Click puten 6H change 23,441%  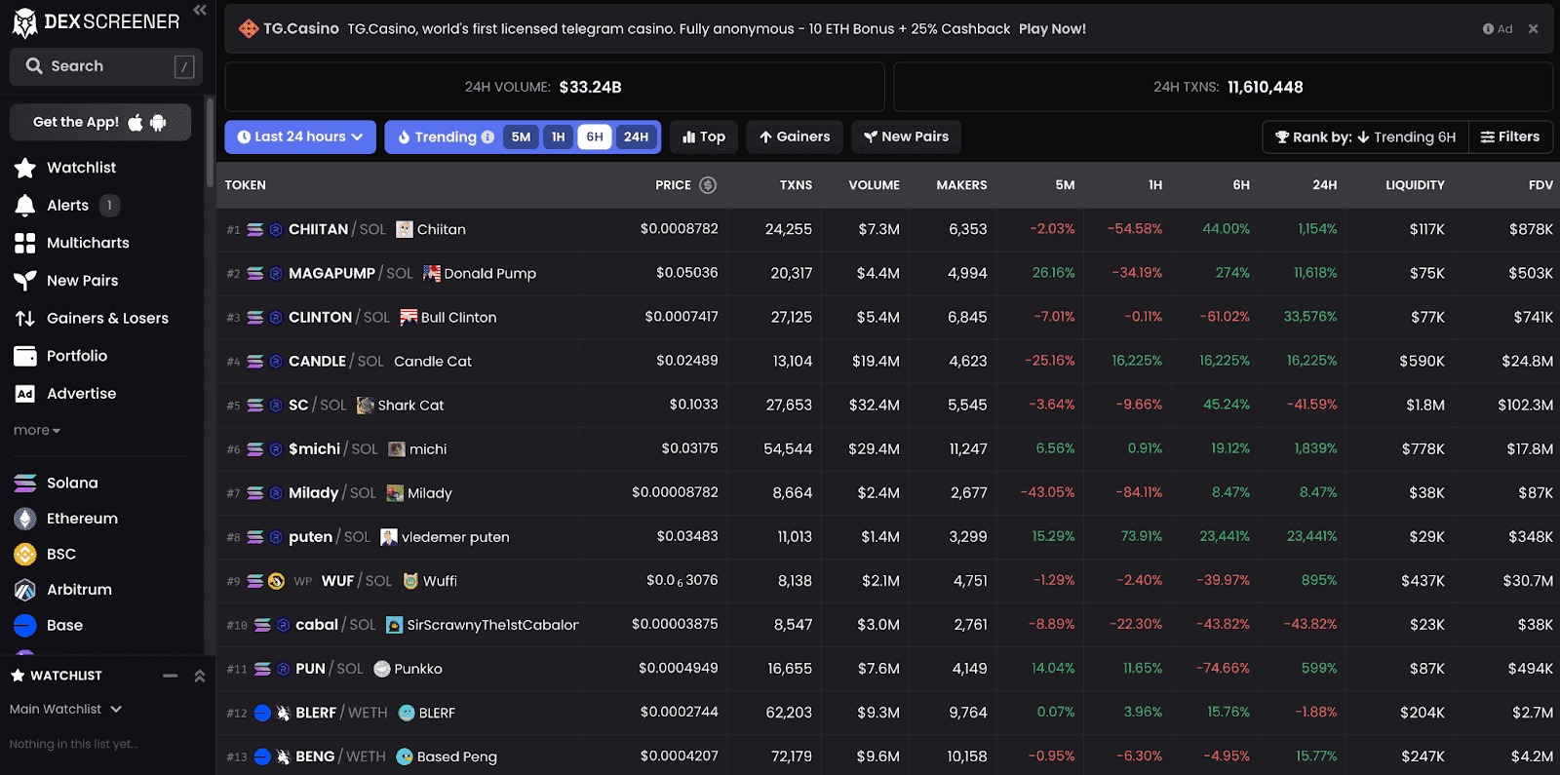(x=1225, y=537)
